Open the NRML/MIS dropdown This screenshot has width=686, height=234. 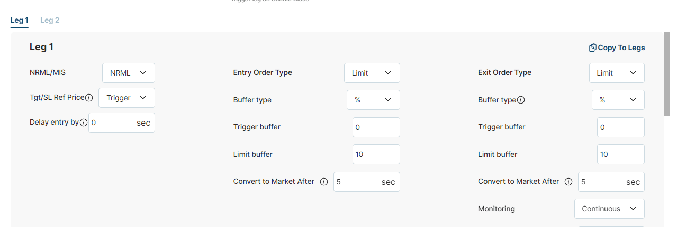tap(128, 73)
